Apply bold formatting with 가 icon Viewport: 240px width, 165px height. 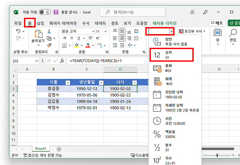(65, 38)
